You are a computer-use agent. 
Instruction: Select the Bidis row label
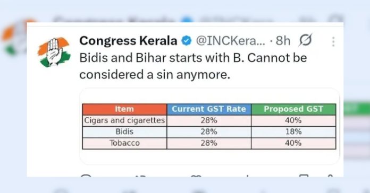coord(124,131)
